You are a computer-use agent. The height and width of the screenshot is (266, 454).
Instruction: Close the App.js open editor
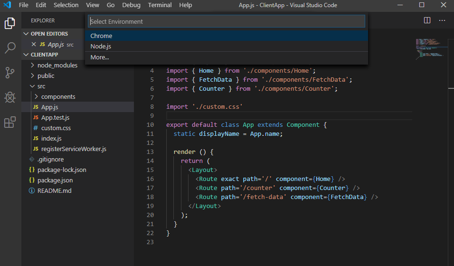pos(34,44)
